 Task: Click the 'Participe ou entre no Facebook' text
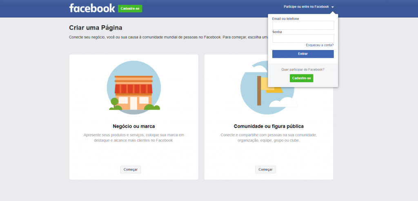tap(306, 7)
